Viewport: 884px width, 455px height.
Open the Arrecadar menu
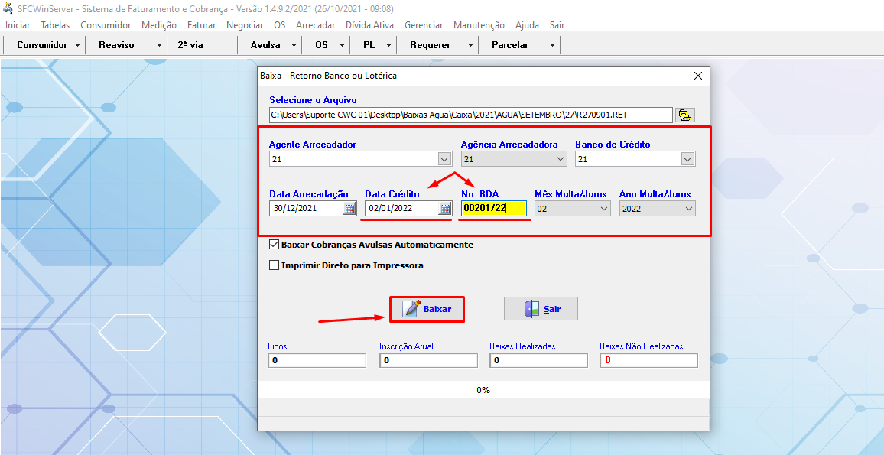pyautogui.click(x=315, y=25)
